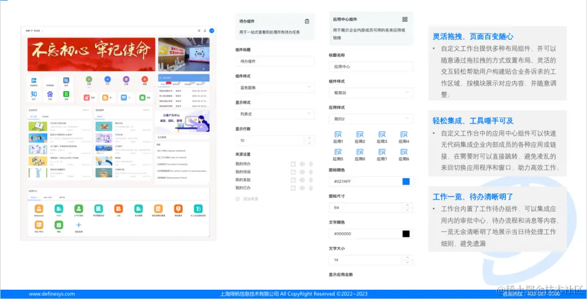Click the 应用7 icon in the preview
This screenshot has height=299, width=587.
coord(382,152)
